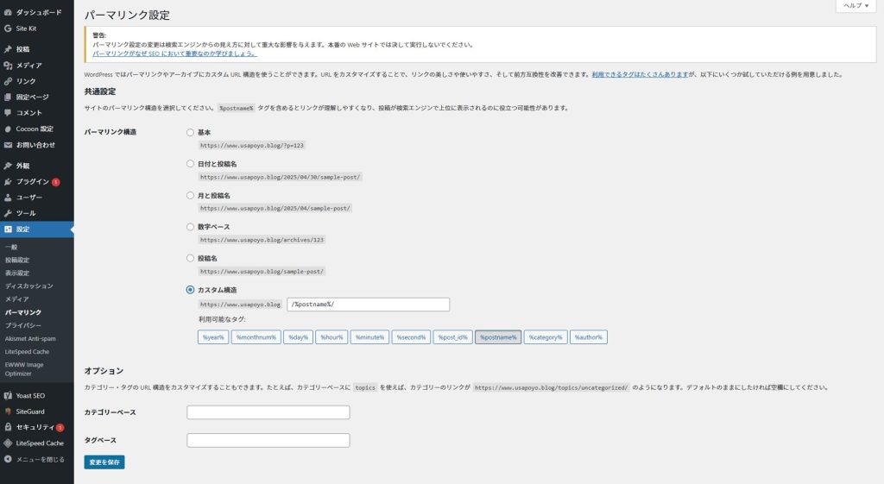Open the Discussion settings submenu item
The image size is (884, 484).
(x=28, y=286)
